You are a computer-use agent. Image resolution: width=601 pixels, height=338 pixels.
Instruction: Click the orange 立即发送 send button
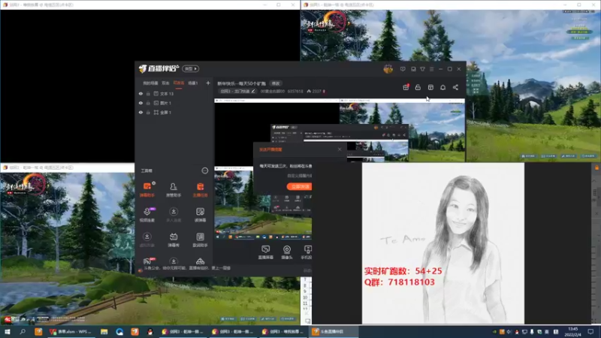click(299, 186)
